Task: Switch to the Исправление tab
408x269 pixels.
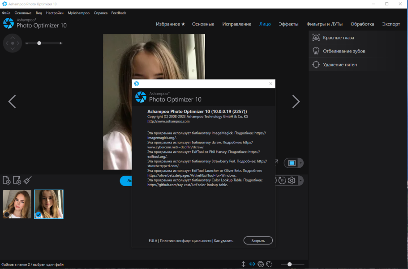Action: (x=237, y=24)
